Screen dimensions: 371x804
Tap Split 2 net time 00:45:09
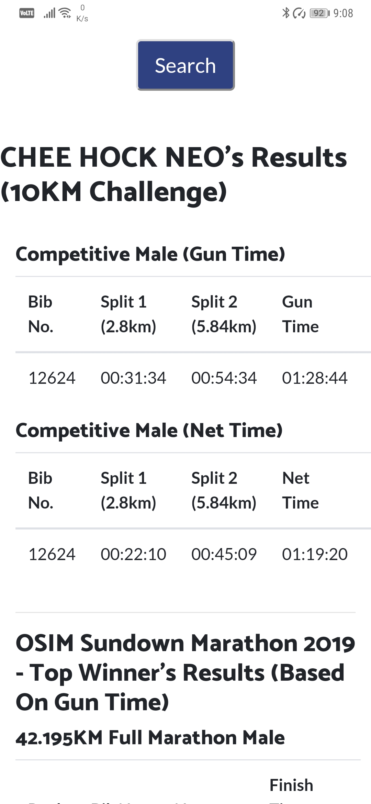tap(224, 554)
